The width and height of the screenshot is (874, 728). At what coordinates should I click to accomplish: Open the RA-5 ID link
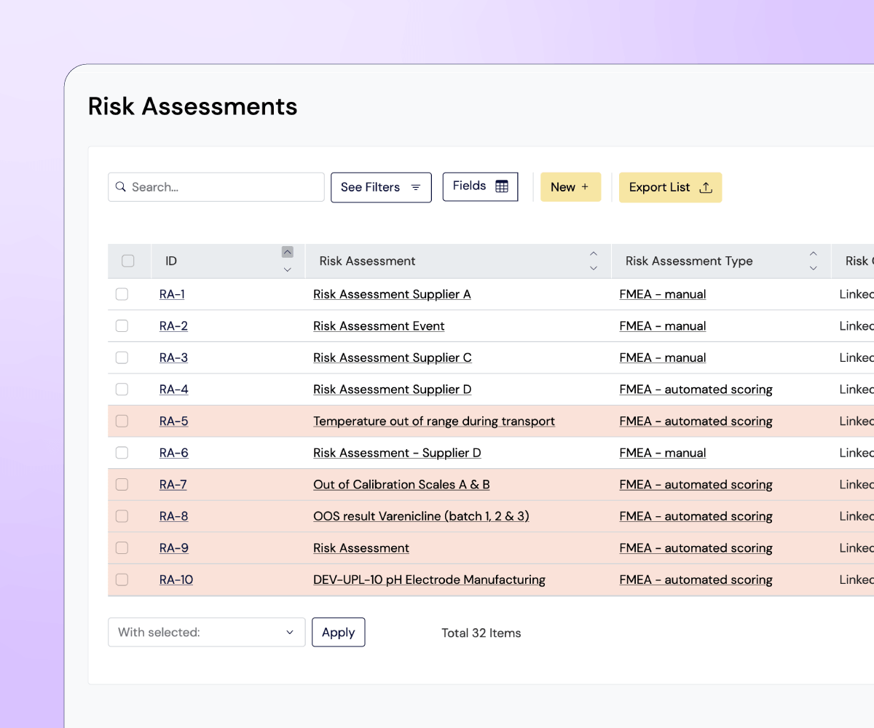174,421
